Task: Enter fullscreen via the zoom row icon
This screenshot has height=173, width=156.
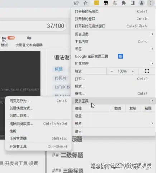Action: [x=147, y=71]
